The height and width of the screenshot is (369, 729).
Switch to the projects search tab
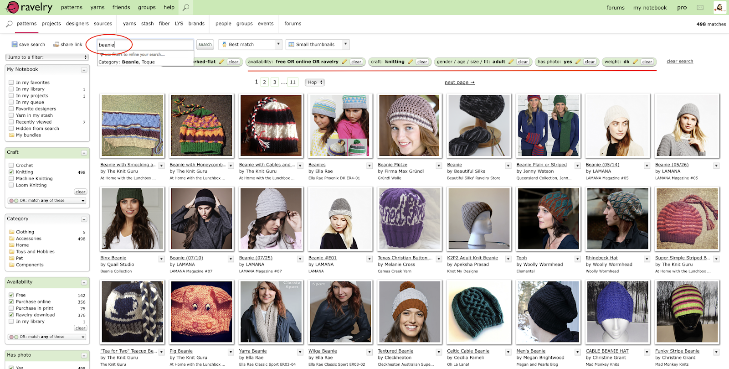tap(51, 24)
